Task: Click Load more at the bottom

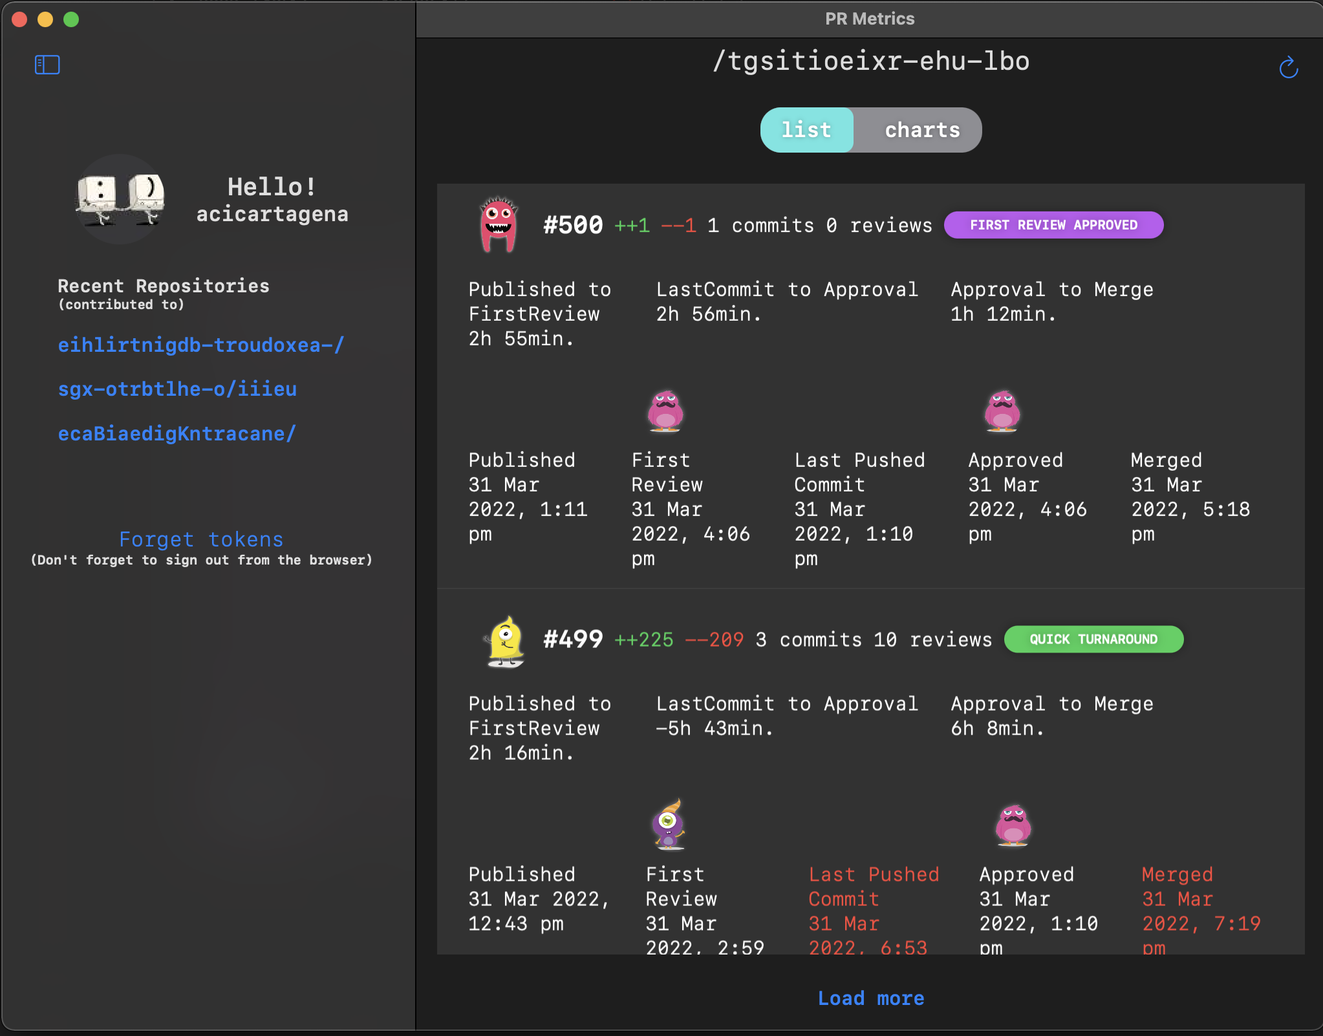Action: click(x=871, y=998)
